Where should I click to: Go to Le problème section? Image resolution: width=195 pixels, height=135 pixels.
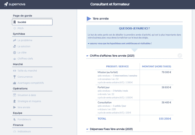[25, 40]
